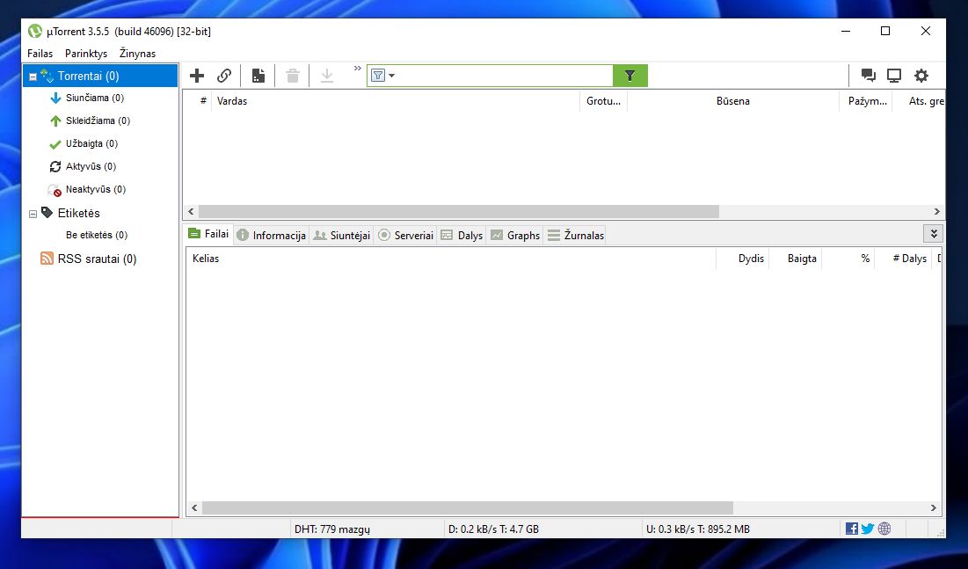Click the refresh arrows icon beside Aktyvūs
Image resolution: width=968 pixels, height=569 pixels.
pyautogui.click(x=55, y=166)
